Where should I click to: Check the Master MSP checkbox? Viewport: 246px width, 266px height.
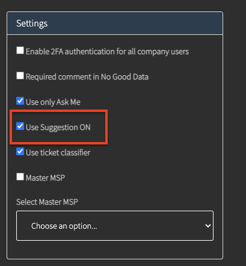pyautogui.click(x=20, y=177)
